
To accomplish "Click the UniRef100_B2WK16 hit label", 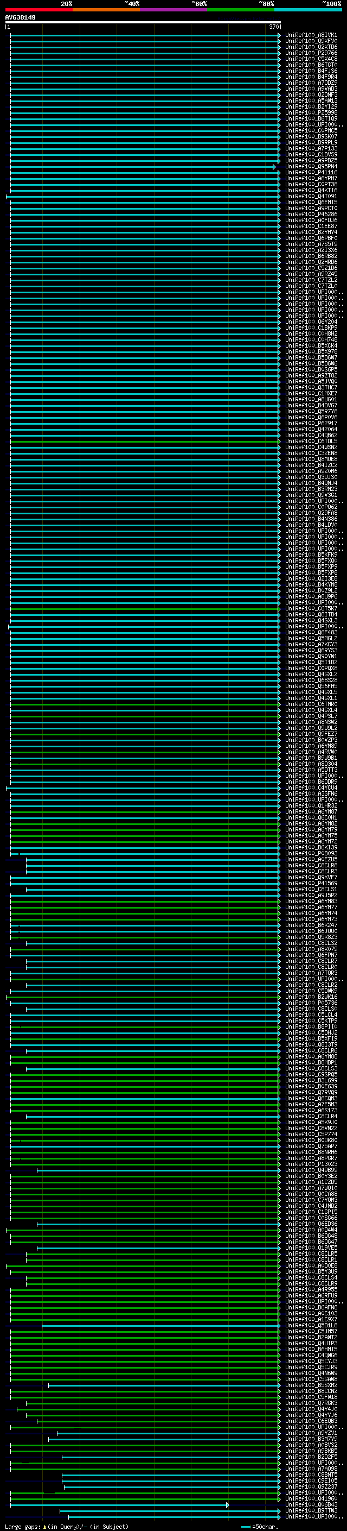I will point(311,997).
